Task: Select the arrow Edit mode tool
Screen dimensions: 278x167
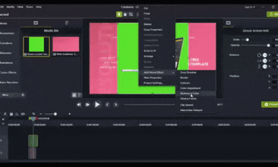Action: coord(119,15)
